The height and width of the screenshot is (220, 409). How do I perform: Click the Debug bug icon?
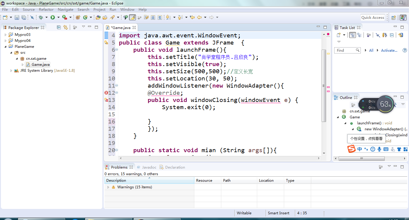tap(41, 17)
